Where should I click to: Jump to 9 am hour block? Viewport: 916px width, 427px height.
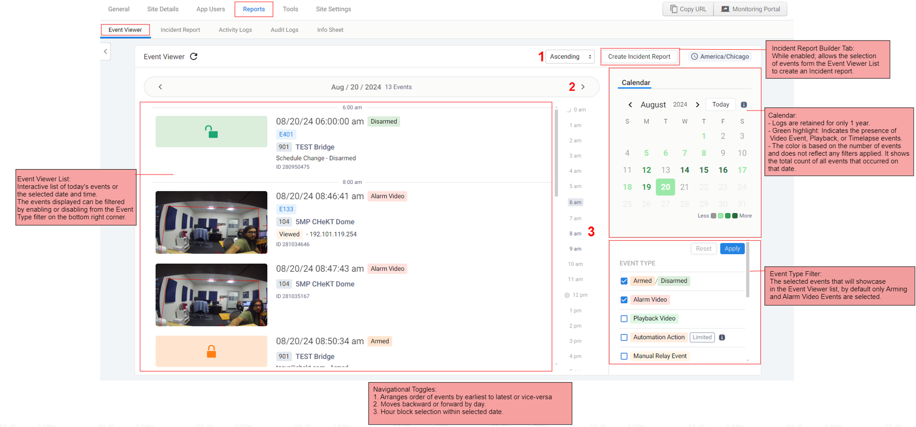pos(575,249)
